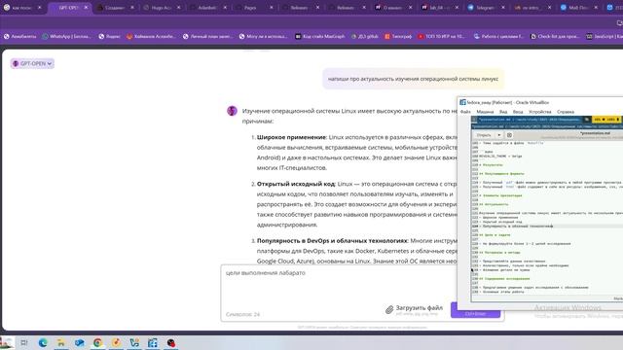Switch to the Pages browser tab
Screen dimensions: 623x350
tap(254, 8)
